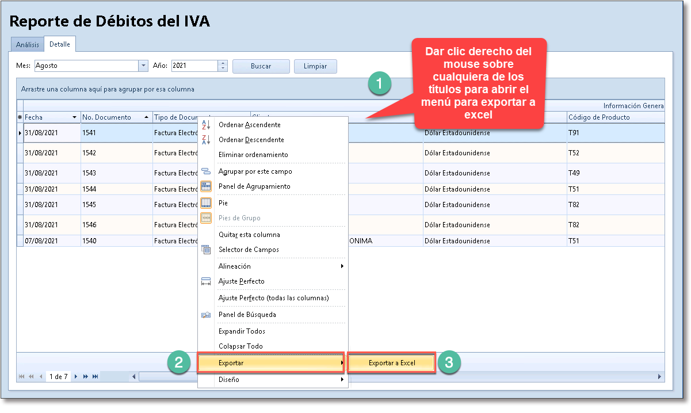The height and width of the screenshot is (413, 691).
Task: Click the Ordenar Ascendente sort icon
Action: pos(206,124)
